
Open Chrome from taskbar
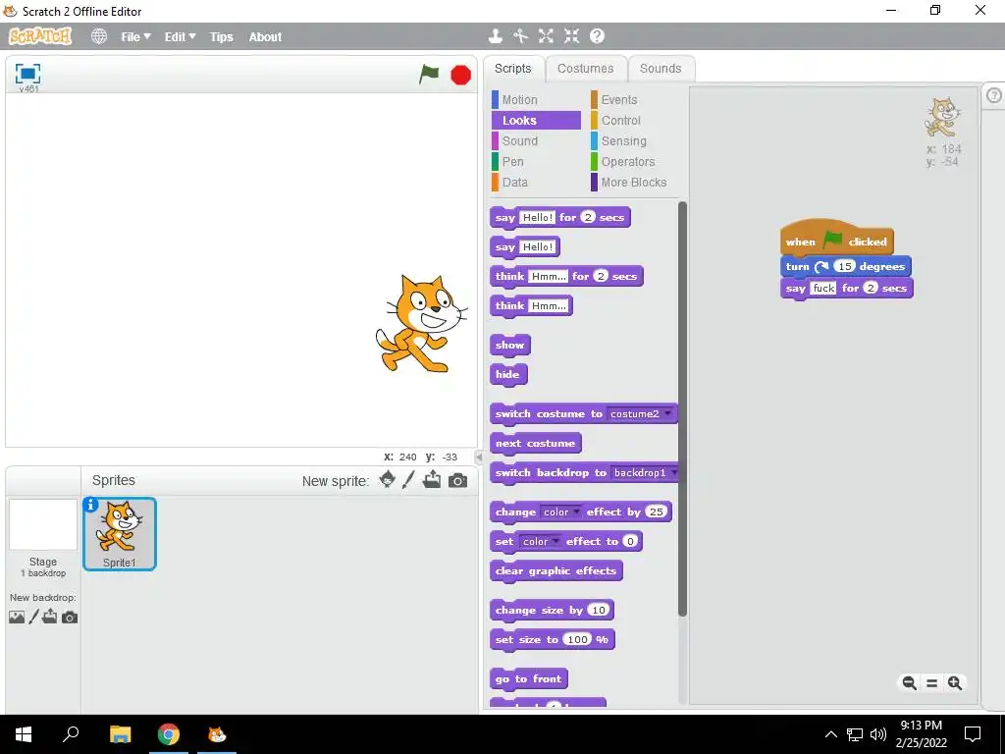click(x=169, y=734)
